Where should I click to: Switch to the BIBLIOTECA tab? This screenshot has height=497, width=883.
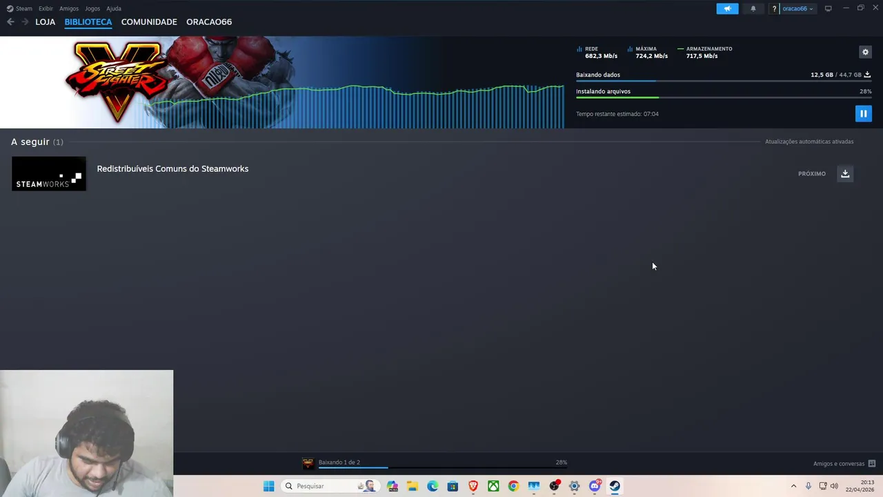tap(88, 22)
